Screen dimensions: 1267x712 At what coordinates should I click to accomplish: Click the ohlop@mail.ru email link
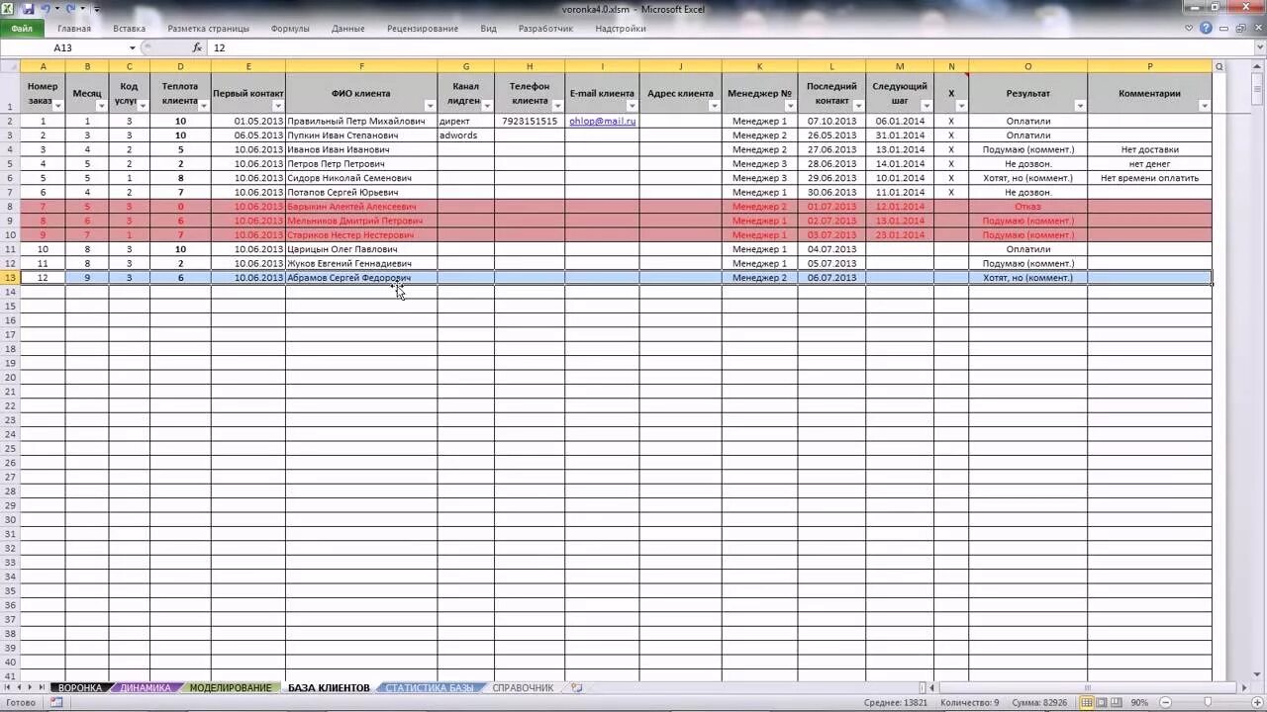[602, 121]
